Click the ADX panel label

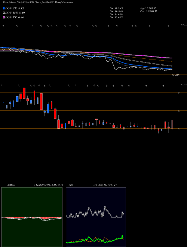pos(71,185)
